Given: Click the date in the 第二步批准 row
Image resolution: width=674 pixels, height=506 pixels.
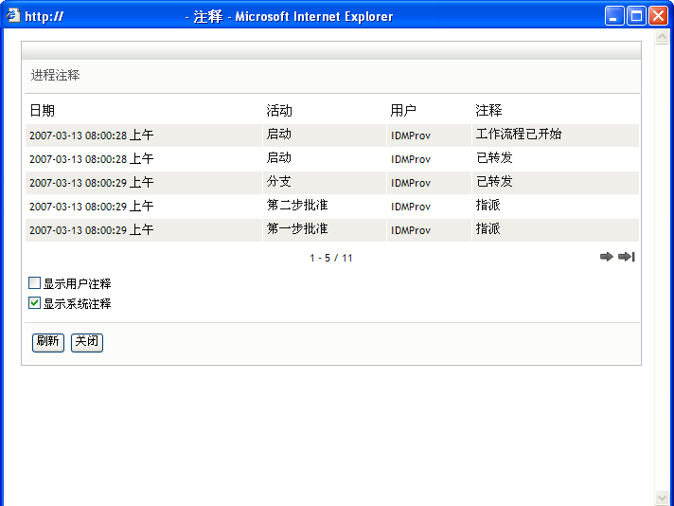Looking at the screenshot, I should pyautogui.click(x=91, y=207).
